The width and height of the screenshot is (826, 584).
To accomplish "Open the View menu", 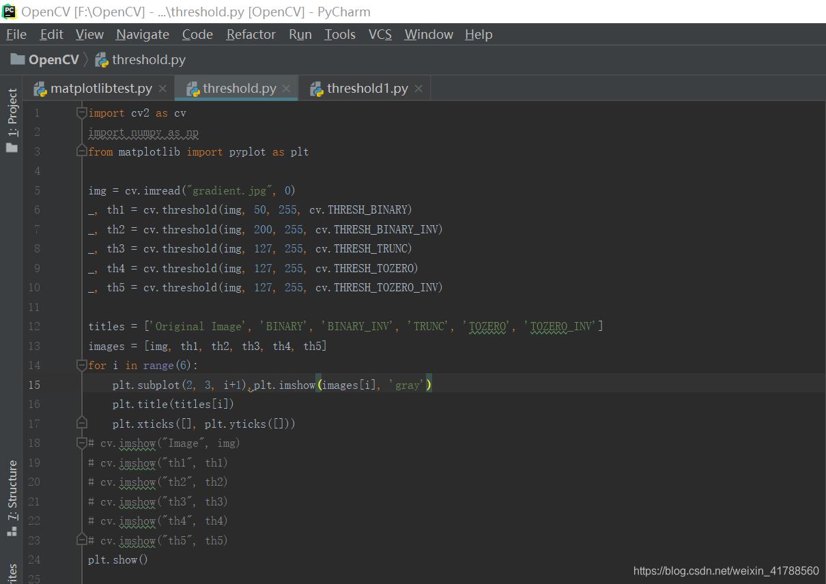I will [x=89, y=35].
